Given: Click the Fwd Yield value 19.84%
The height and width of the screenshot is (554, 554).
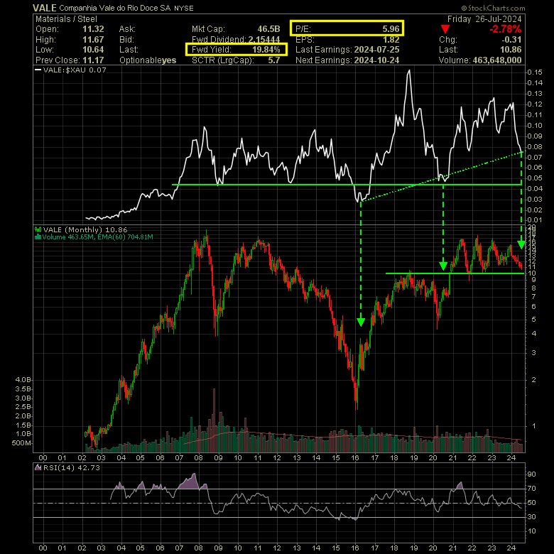Looking at the screenshot, I should pos(266,50).
